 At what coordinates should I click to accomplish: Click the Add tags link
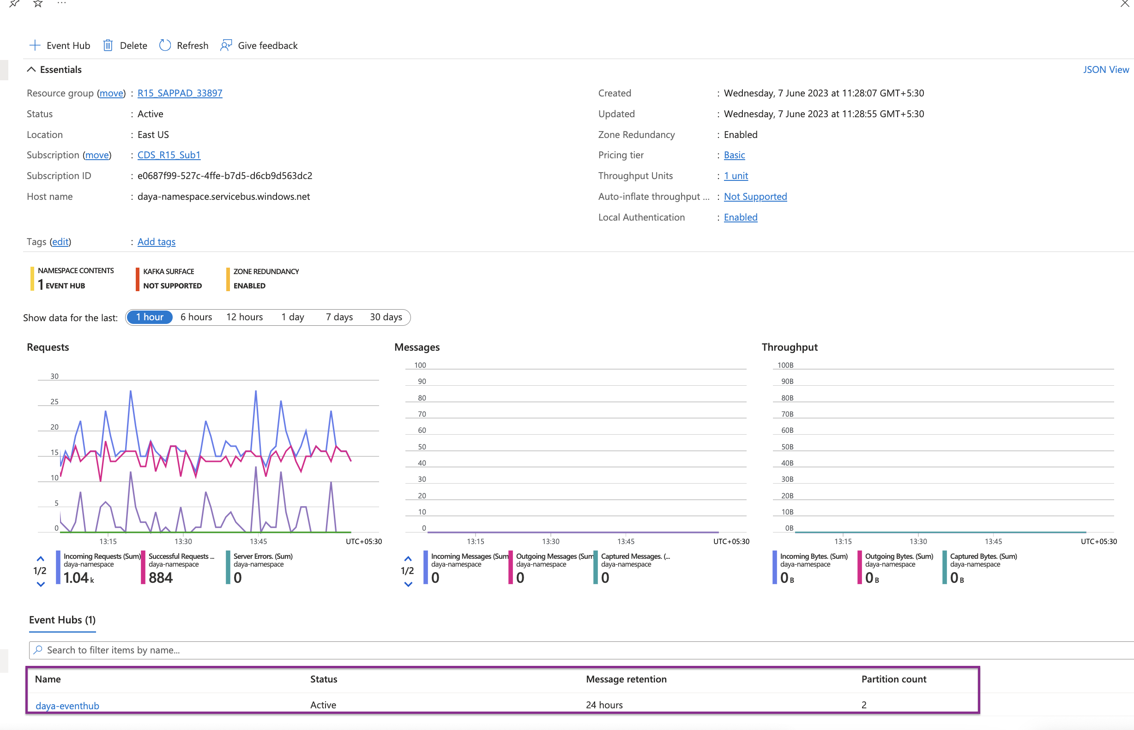156,242
